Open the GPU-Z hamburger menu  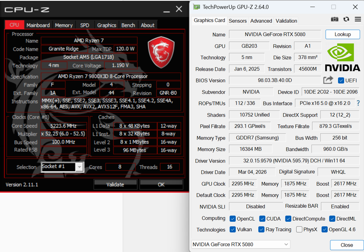point(358,19)
